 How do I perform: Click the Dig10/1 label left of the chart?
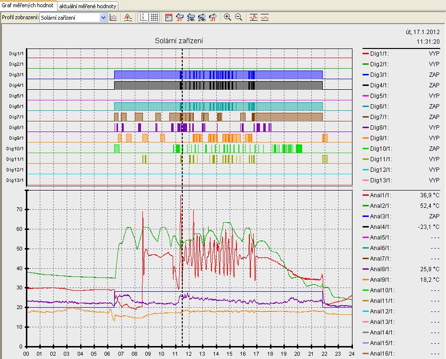point(15,148)
